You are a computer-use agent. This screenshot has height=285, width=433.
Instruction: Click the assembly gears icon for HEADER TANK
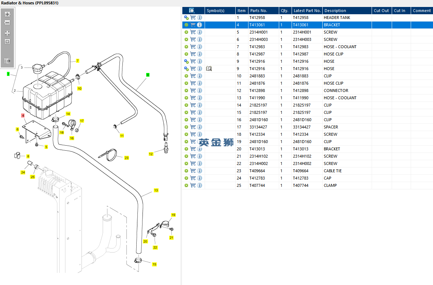coord(186,18)
